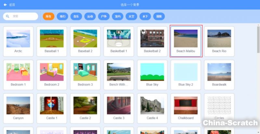Pick the Castle 1 backdrop
The width and height of the screenshot is (260, 134).
tap(52, 108)
